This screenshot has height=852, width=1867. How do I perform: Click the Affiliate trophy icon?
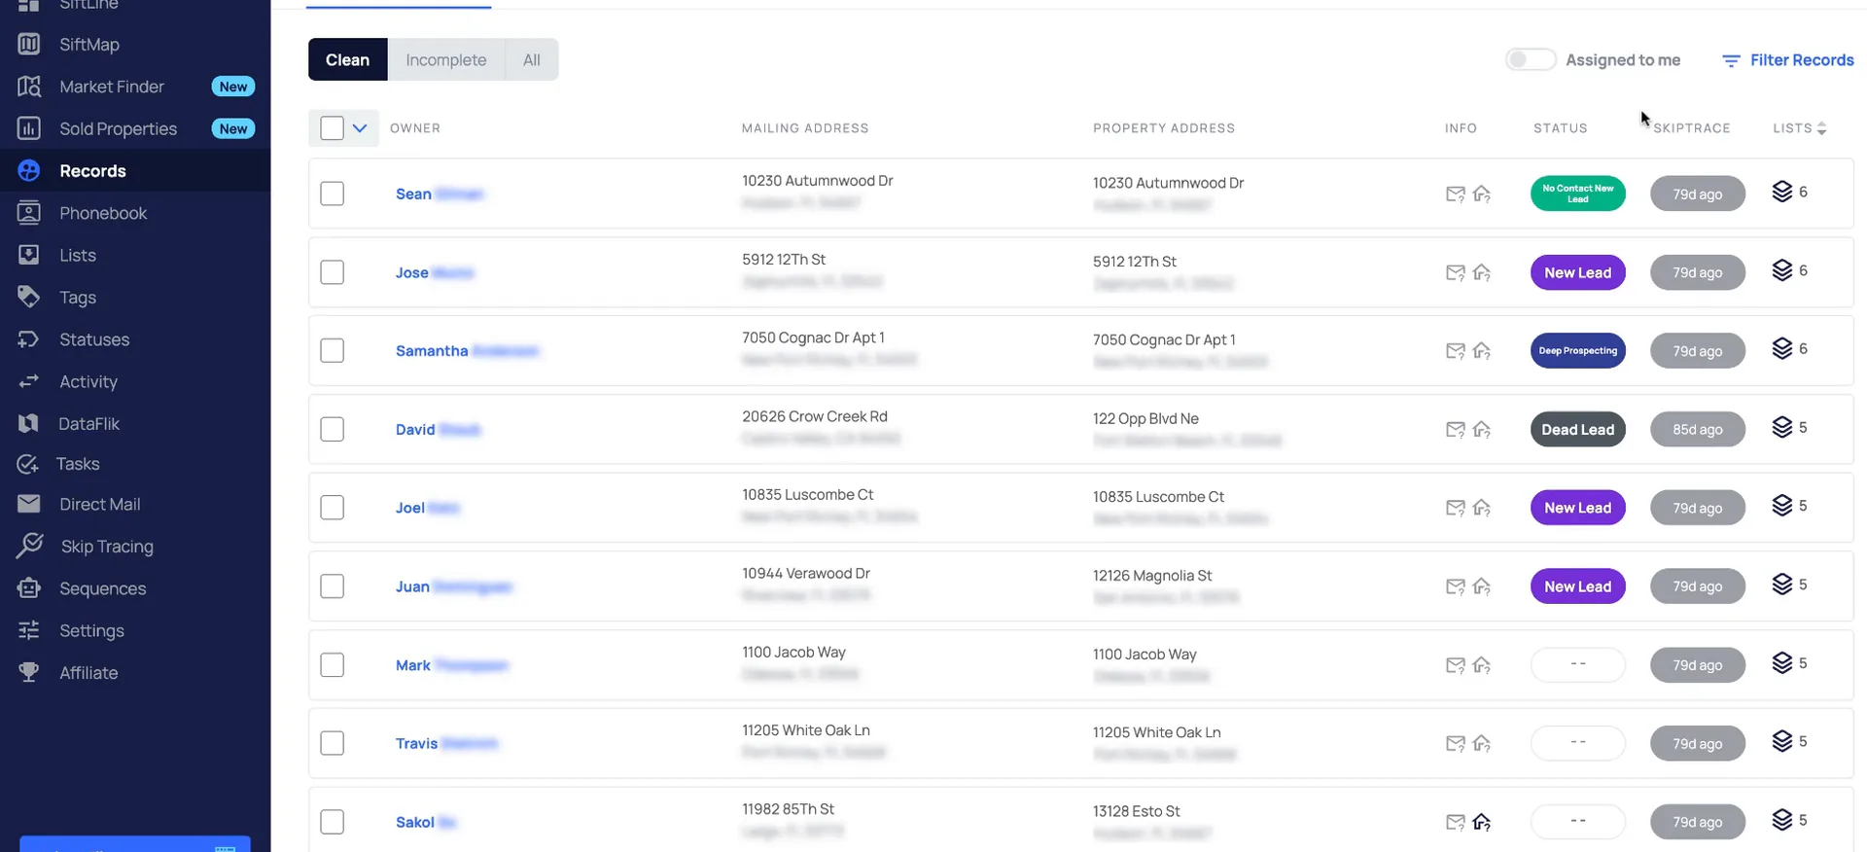click(x=29, y=672)
